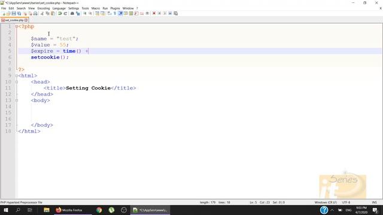Open the Document Map panel icon
This screenshot has width=383, height=215.
(131, 13)
